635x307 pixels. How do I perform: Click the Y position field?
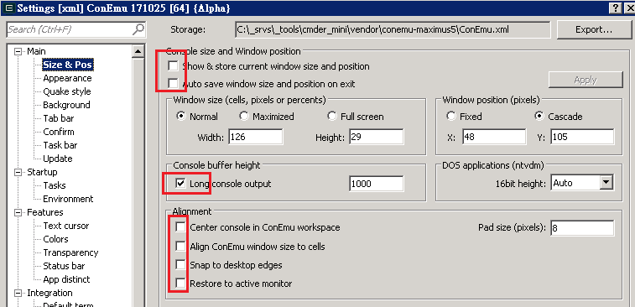582,137
